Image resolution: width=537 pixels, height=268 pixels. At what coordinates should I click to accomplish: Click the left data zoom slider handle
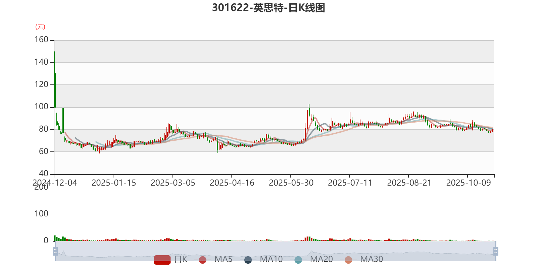point(55,251)
